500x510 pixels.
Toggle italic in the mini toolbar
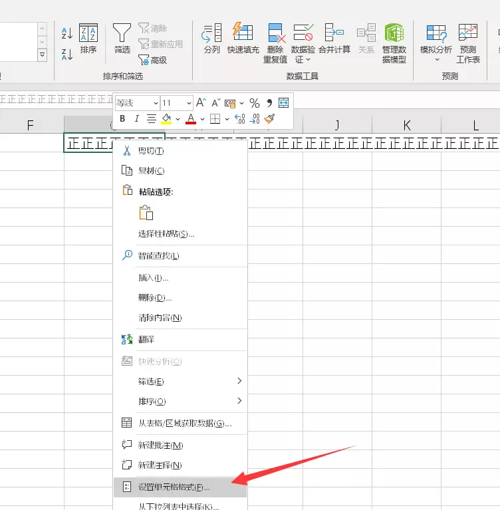(136, 119)
